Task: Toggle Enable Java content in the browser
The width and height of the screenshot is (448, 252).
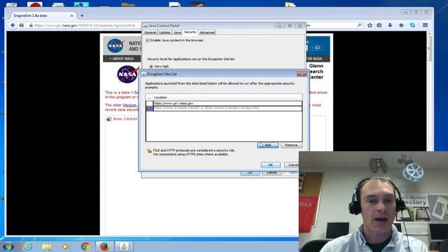Action: (x=148, y=41)
